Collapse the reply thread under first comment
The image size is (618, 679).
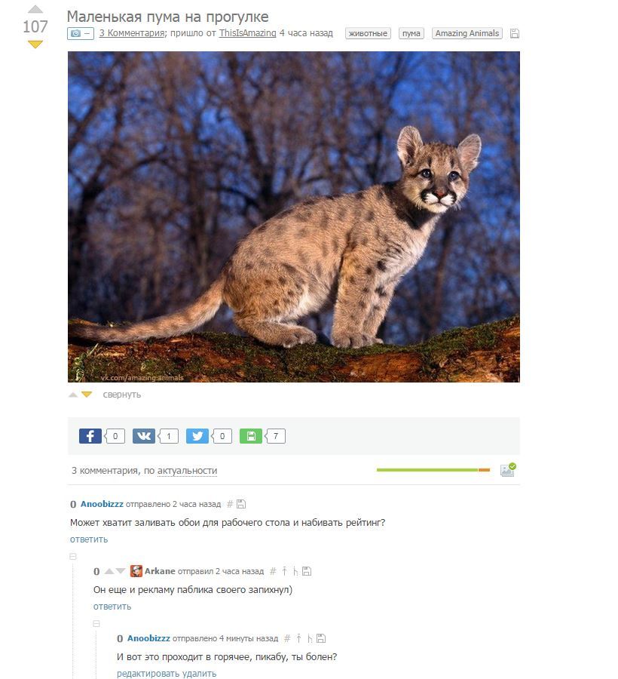(x=73, y=557)
